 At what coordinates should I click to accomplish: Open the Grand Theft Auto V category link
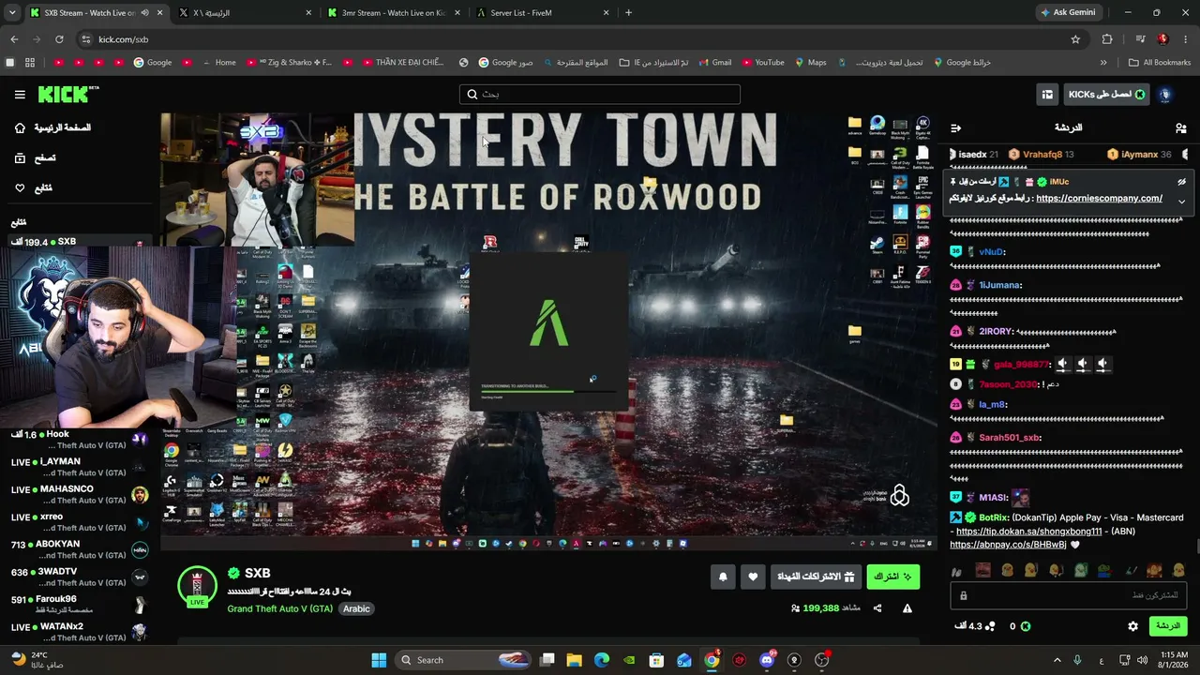point(279,608)
